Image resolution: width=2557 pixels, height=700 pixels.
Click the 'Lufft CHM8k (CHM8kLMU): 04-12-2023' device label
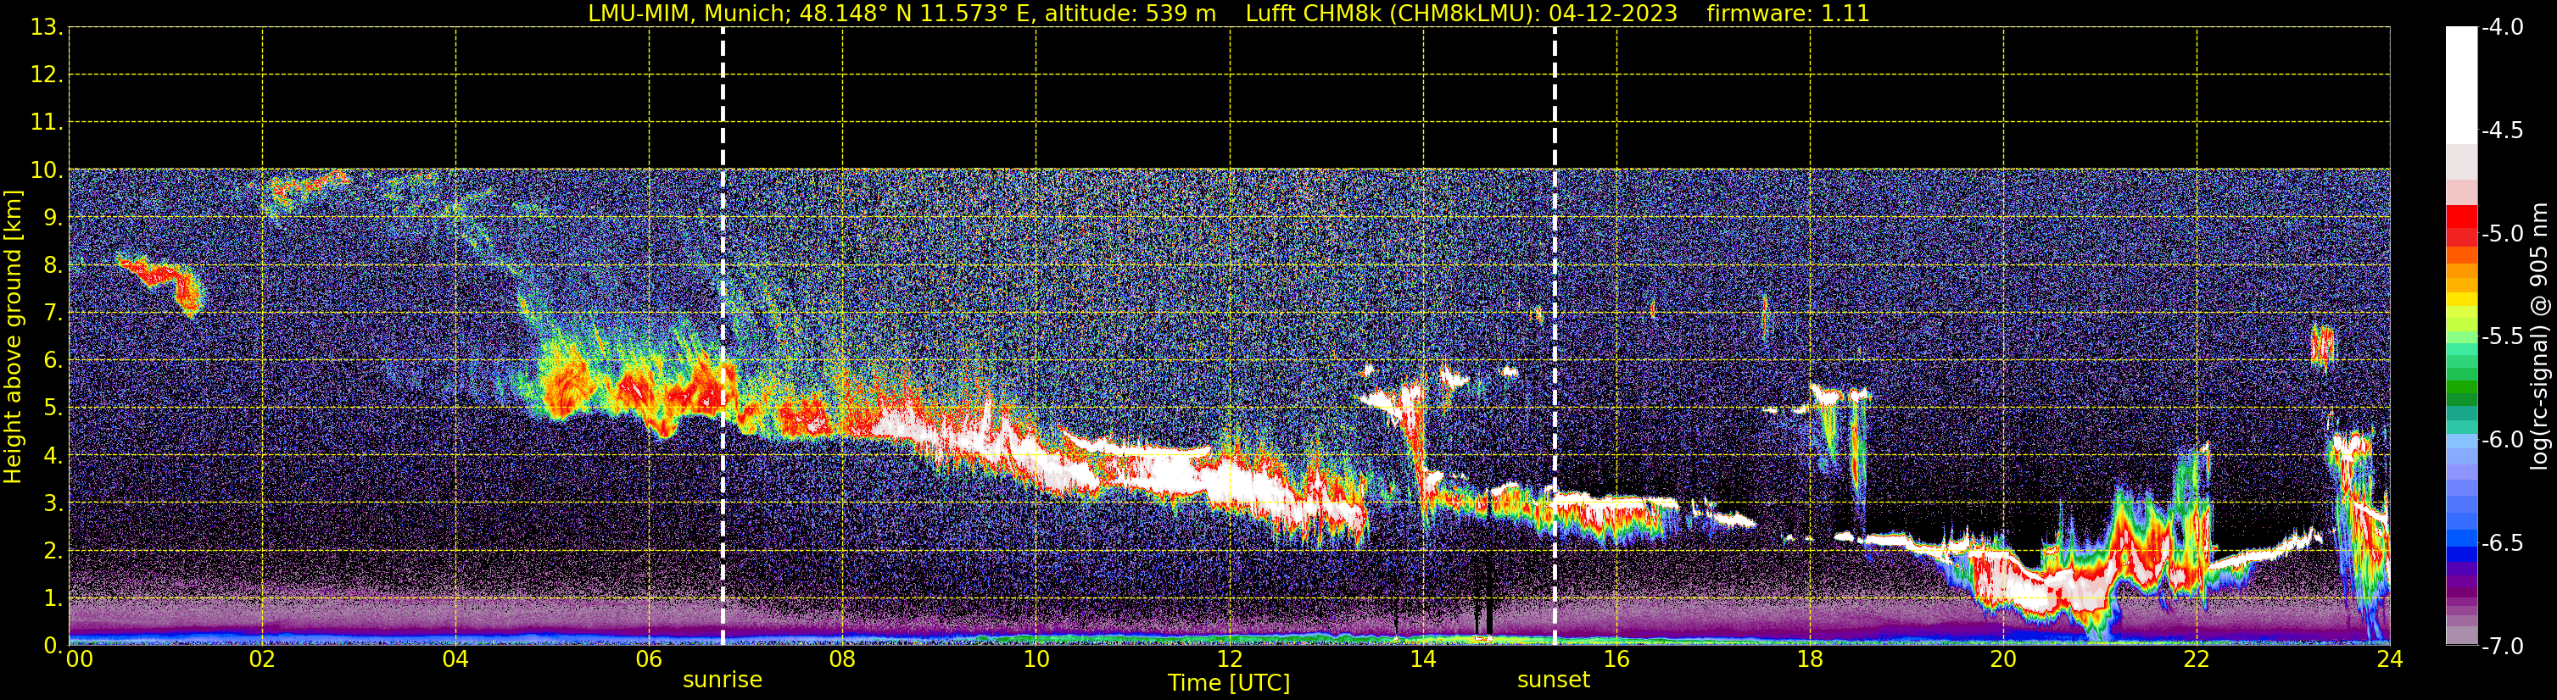[x=1461, y=14]
